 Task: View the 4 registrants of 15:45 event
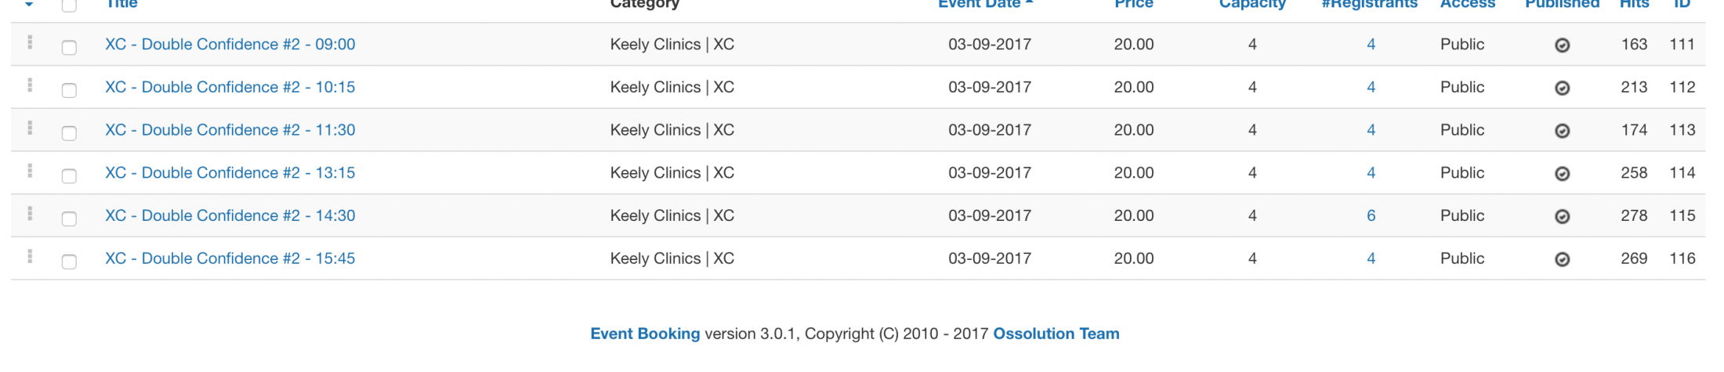(x=1371, y=258)
